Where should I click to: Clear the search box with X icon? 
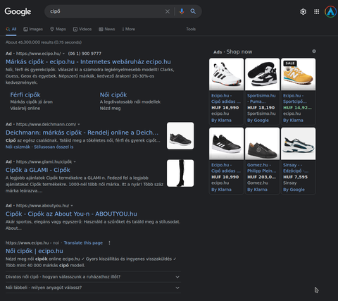point(168,11)
